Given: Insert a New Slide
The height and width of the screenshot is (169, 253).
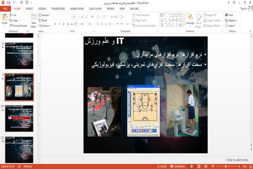Looking at the screenshot, I should 34,21.
